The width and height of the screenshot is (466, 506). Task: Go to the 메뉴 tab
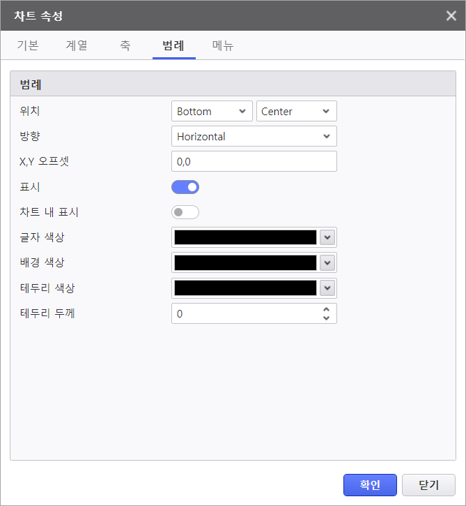point(223,46)
